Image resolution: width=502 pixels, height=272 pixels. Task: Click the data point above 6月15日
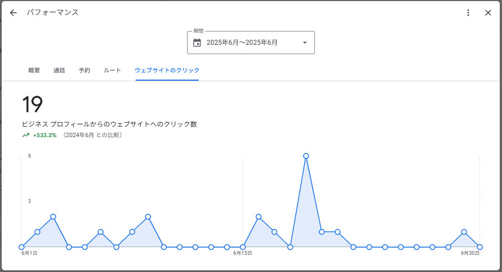(242, 247)
